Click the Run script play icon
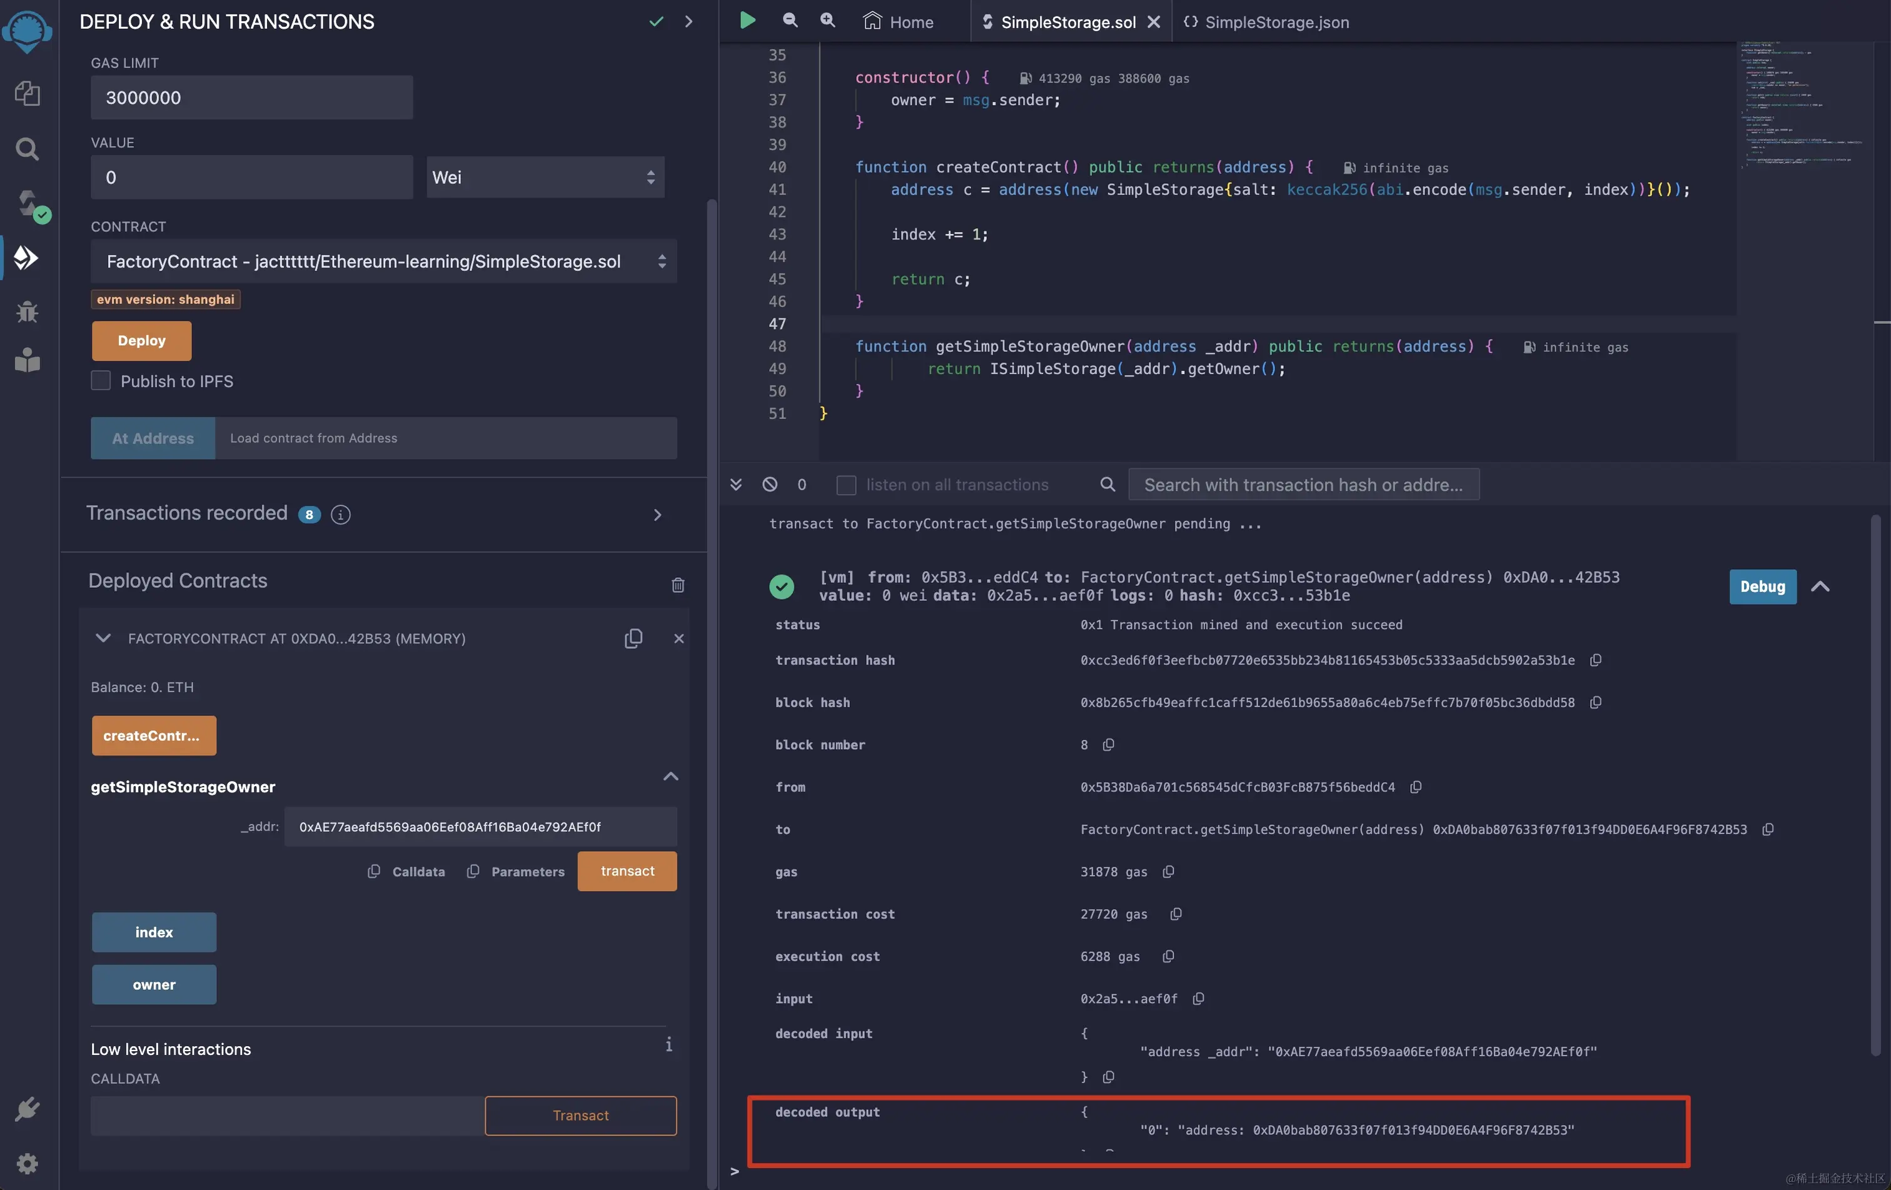The width and height of the screenshot is (1891, 1190). tap(748, 21)
